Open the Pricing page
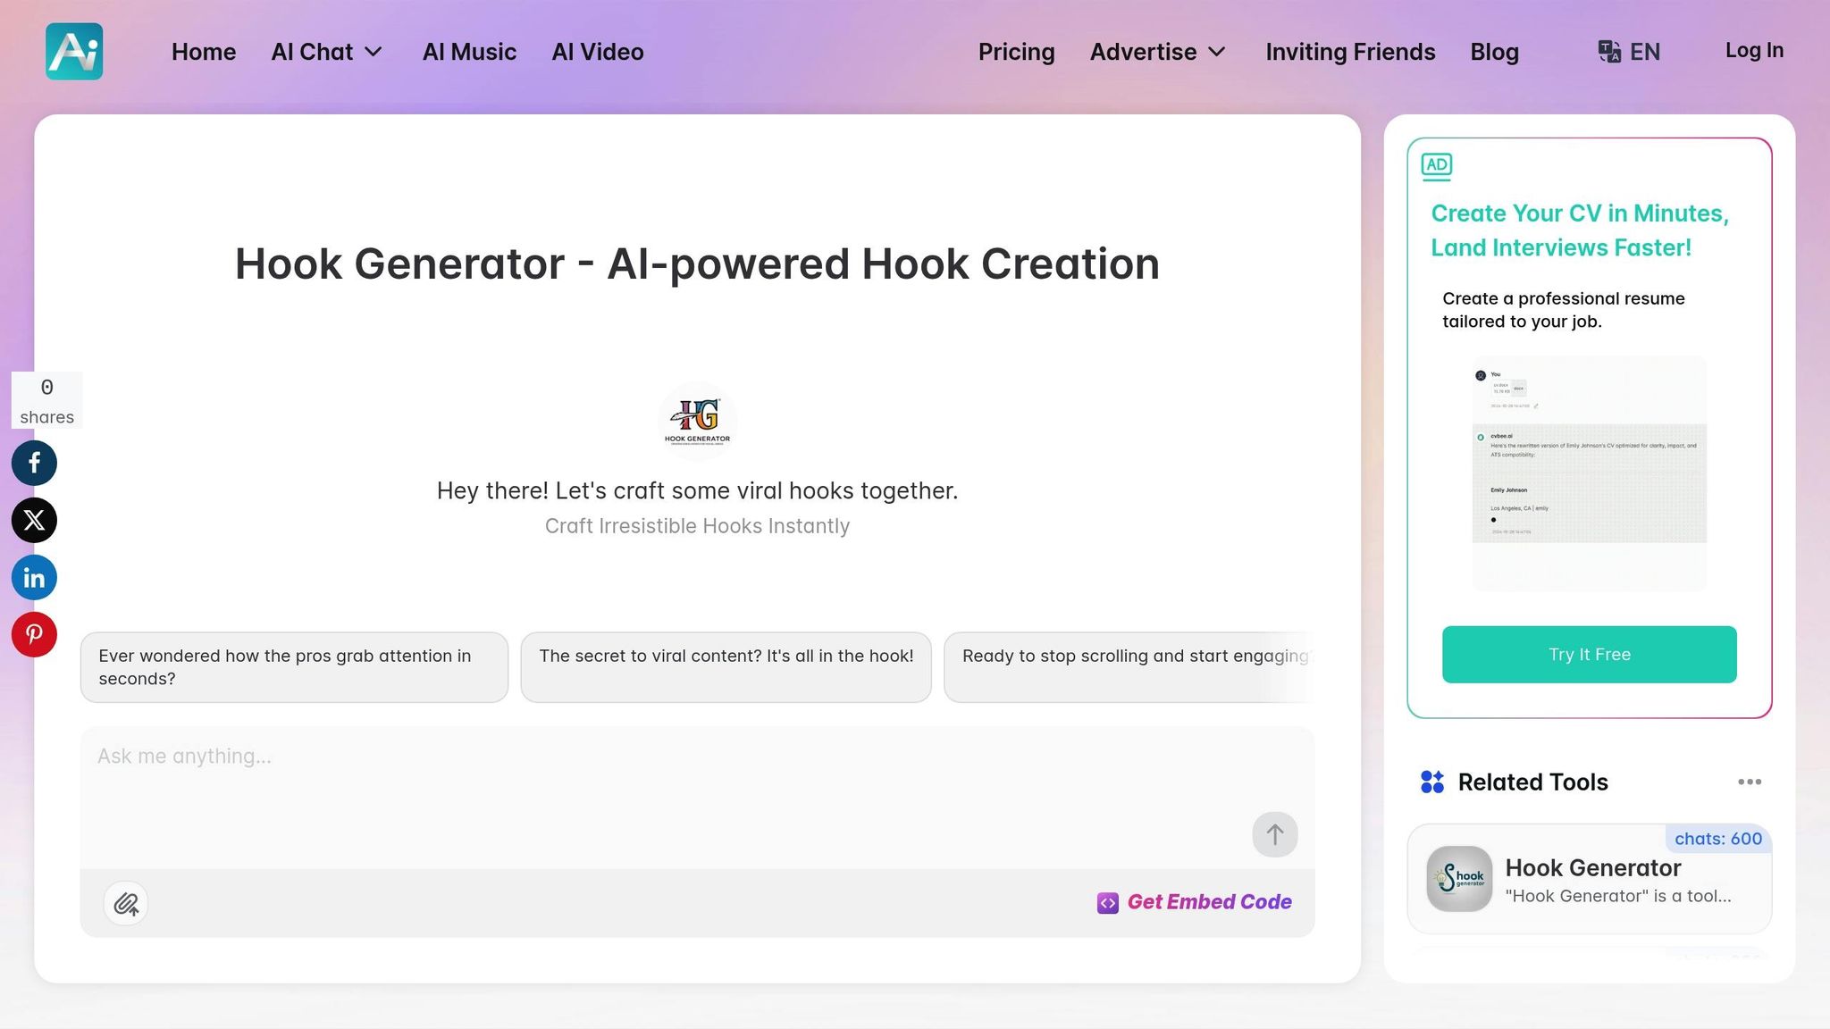Viewport: 1830px width, 1029px height. [1016, 52]
